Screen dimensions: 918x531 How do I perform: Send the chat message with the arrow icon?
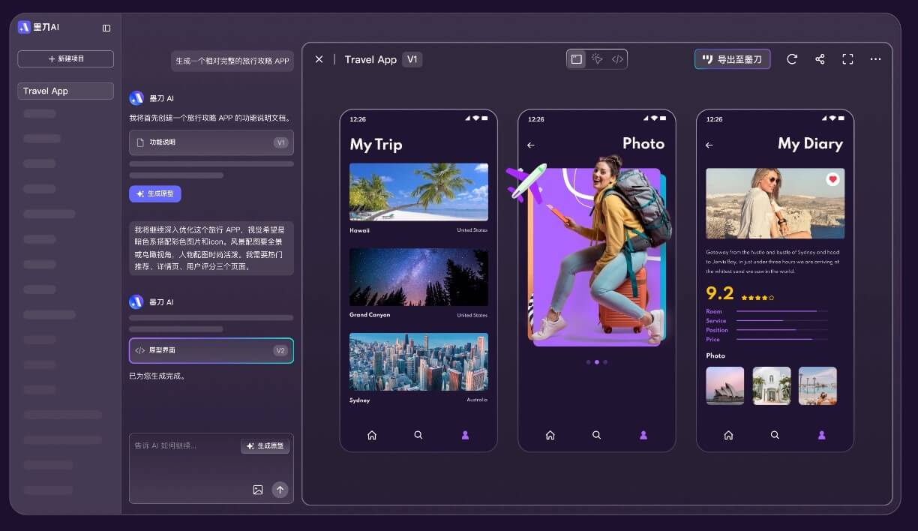[280, 489]
